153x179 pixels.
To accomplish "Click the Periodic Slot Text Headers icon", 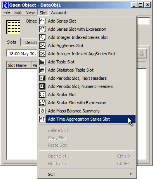I will click(x=42, y=78).
